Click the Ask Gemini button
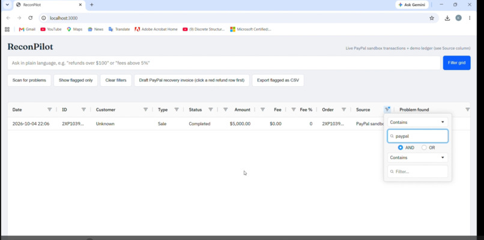 coord(412,5)
